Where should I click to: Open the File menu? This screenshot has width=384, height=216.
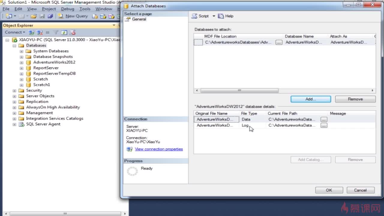tap(6, 9)
